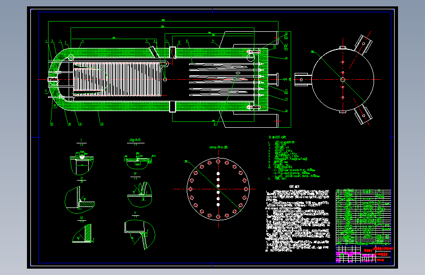Click the left side nozzle on the circular view
This screenshot has width=425, height=275.
(x=303, y=80)
